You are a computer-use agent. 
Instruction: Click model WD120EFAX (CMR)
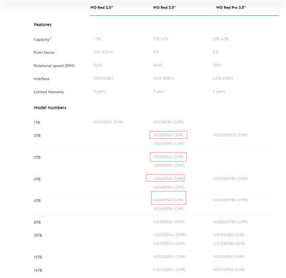[169, 257]
